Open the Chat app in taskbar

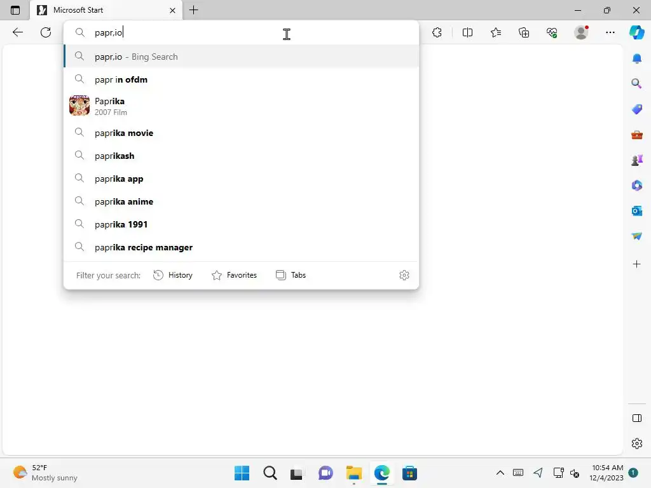point(325,473)
